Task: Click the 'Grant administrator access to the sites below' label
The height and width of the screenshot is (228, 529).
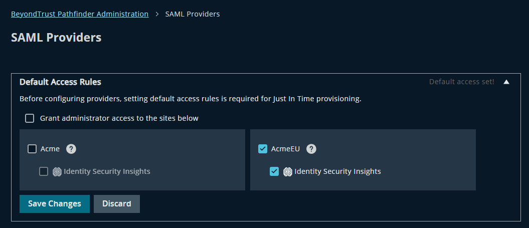Action: [119, 118]
